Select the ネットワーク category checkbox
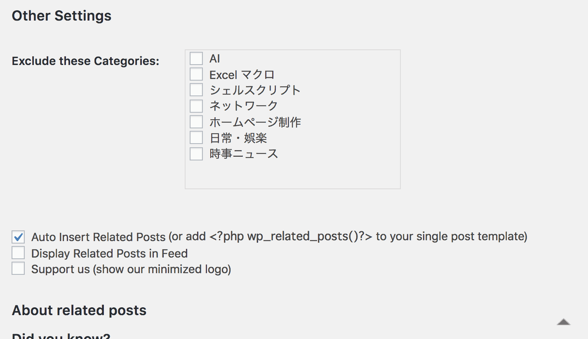This screenshot has width=588, height=339. point(196,106)
